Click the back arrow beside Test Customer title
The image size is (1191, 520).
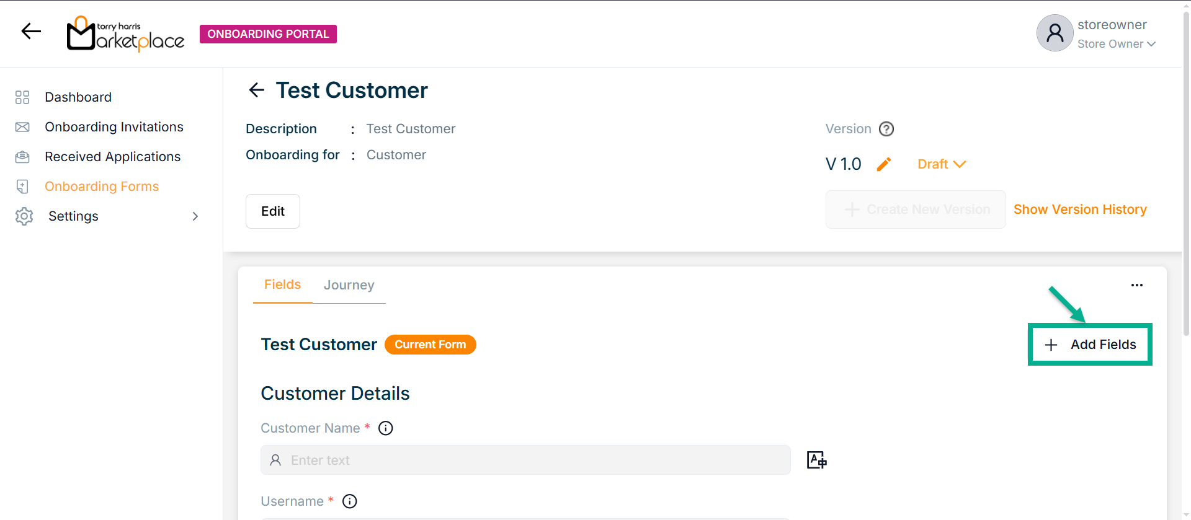click(x=256, y=90)
